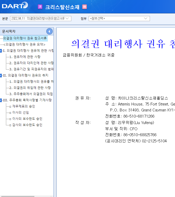Click 리우위펑(Liu Yufeng) author name
Screen dimensions: 175x197
point(136,123)
